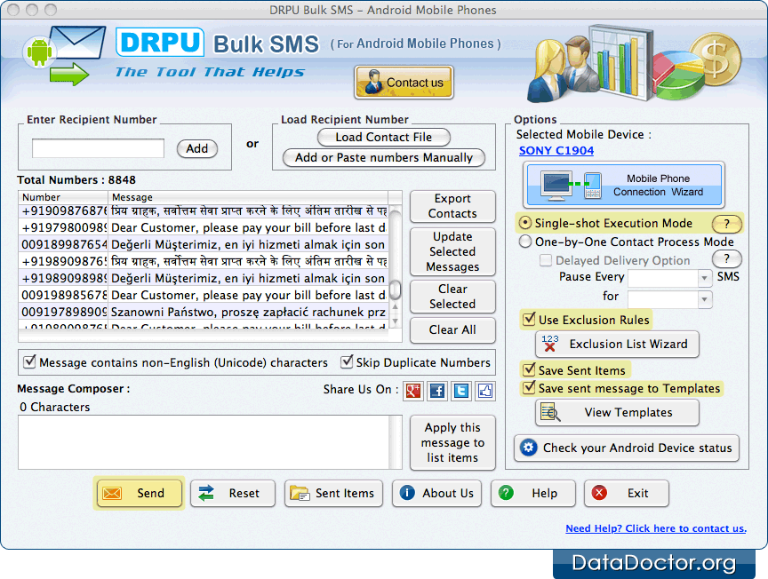Open Sent Items
The image size is (768, 579).
point(333,493)
